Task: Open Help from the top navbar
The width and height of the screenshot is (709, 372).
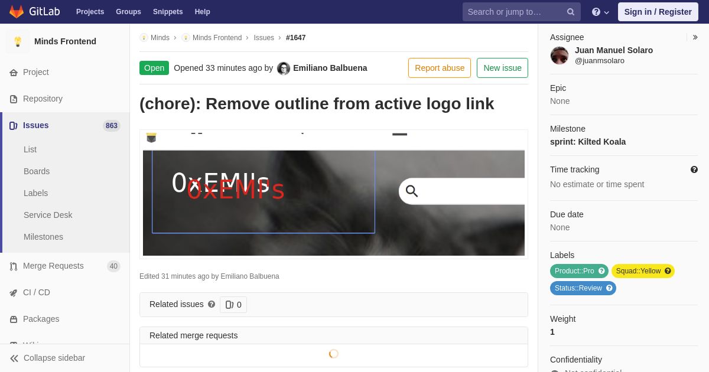Action: pyautogui.click(x=203, y=12)
